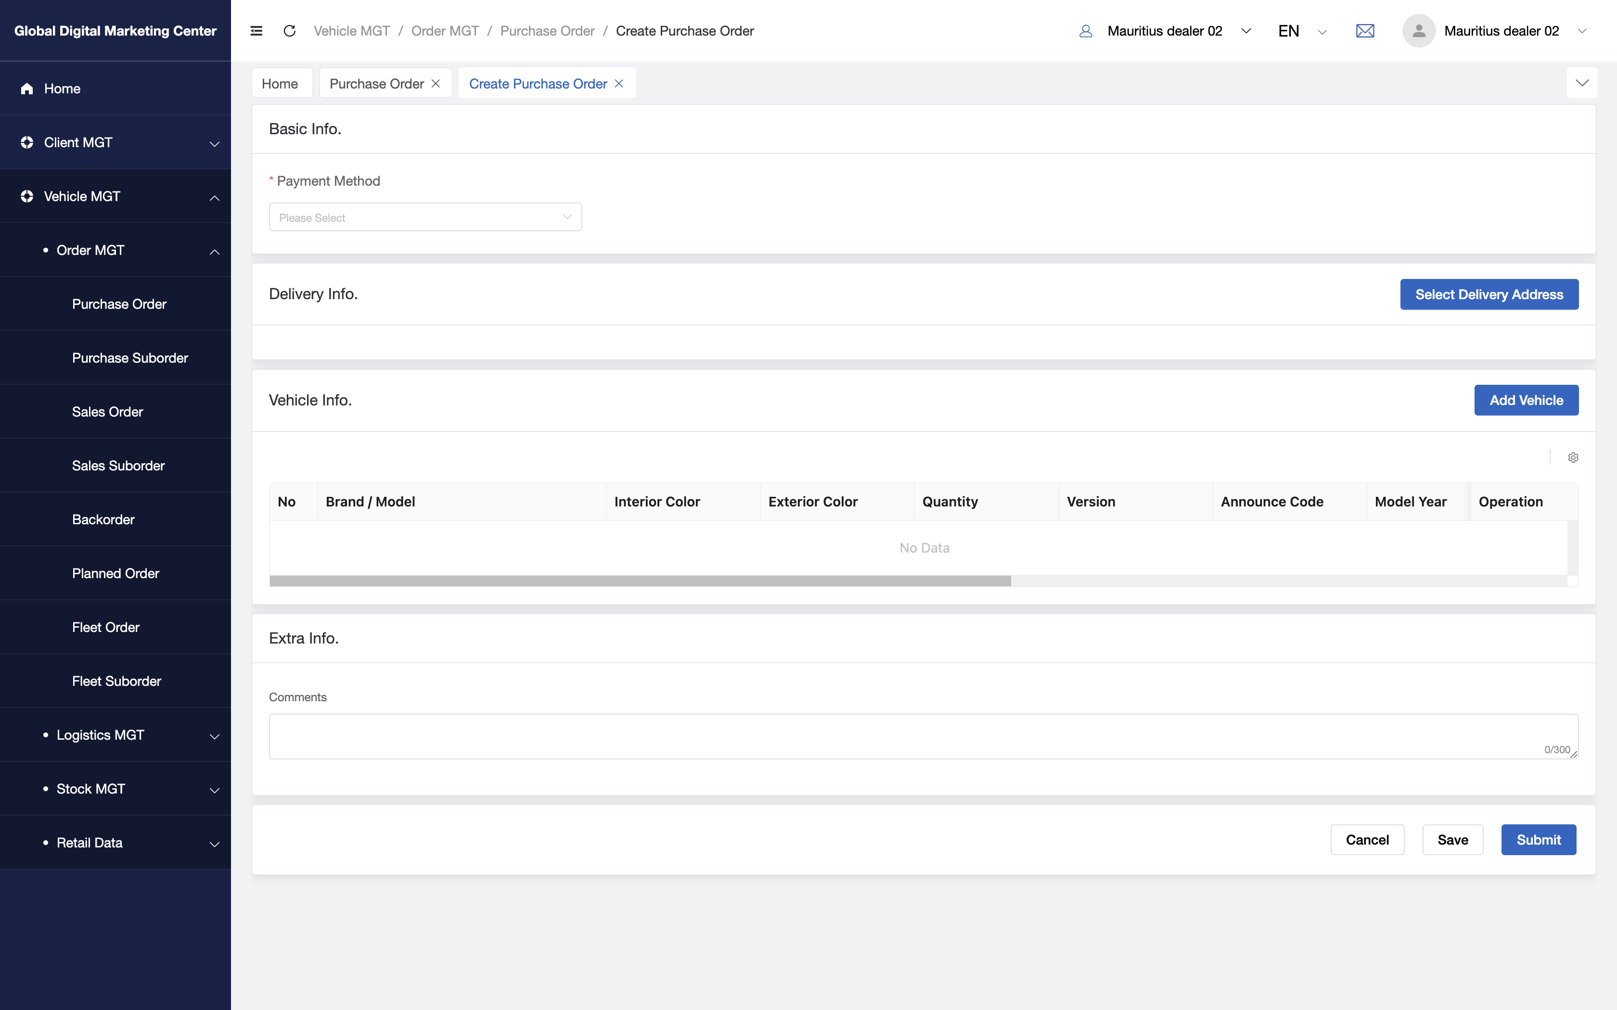Click the No column header
This screenshot has height=1010, width=1617.
(294, 502)
